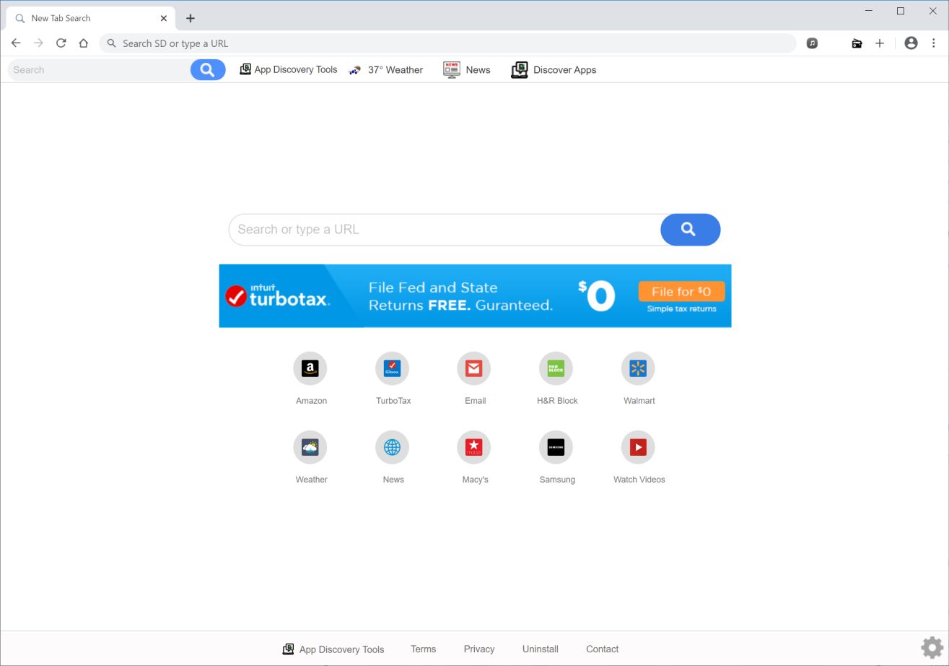Open the Privacy link
The height and width of the screenshot is (666, 949).
pos(479,649)
